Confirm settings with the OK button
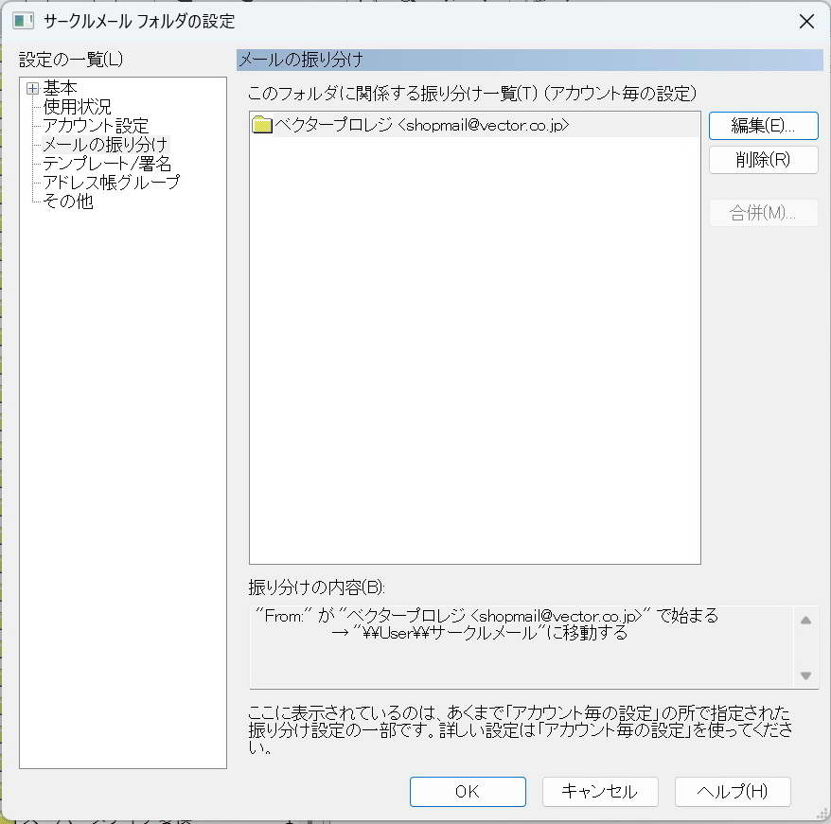The height and width of the screenshot is (824, 831). click(x=468, y=792)
